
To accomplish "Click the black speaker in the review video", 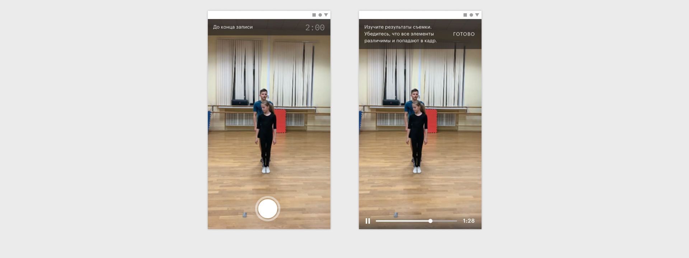I will point(391,102).
